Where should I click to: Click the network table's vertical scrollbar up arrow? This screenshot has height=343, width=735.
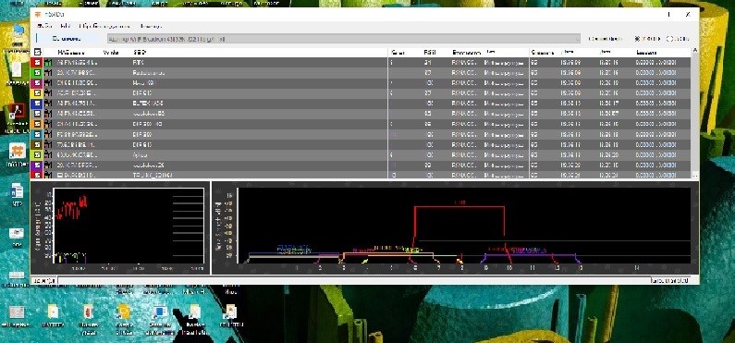point(694,51)
